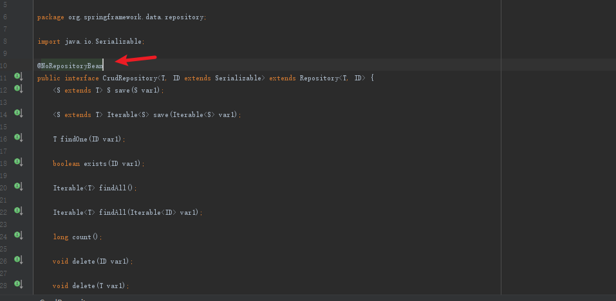The width and height of the screenshot is (616, 301).
Task: Click gutter icon beside delete(T var1)
Action: 18,284
